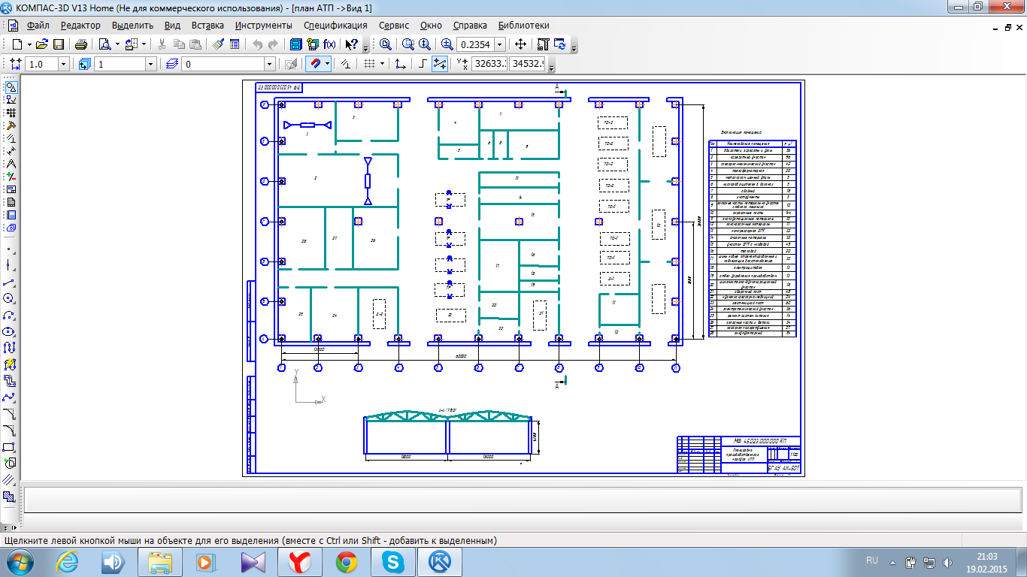Click the X coordinate field 32633
The width and height of the screenshot is (1027, 577).
pyautogui.click(x=489, y=64)
